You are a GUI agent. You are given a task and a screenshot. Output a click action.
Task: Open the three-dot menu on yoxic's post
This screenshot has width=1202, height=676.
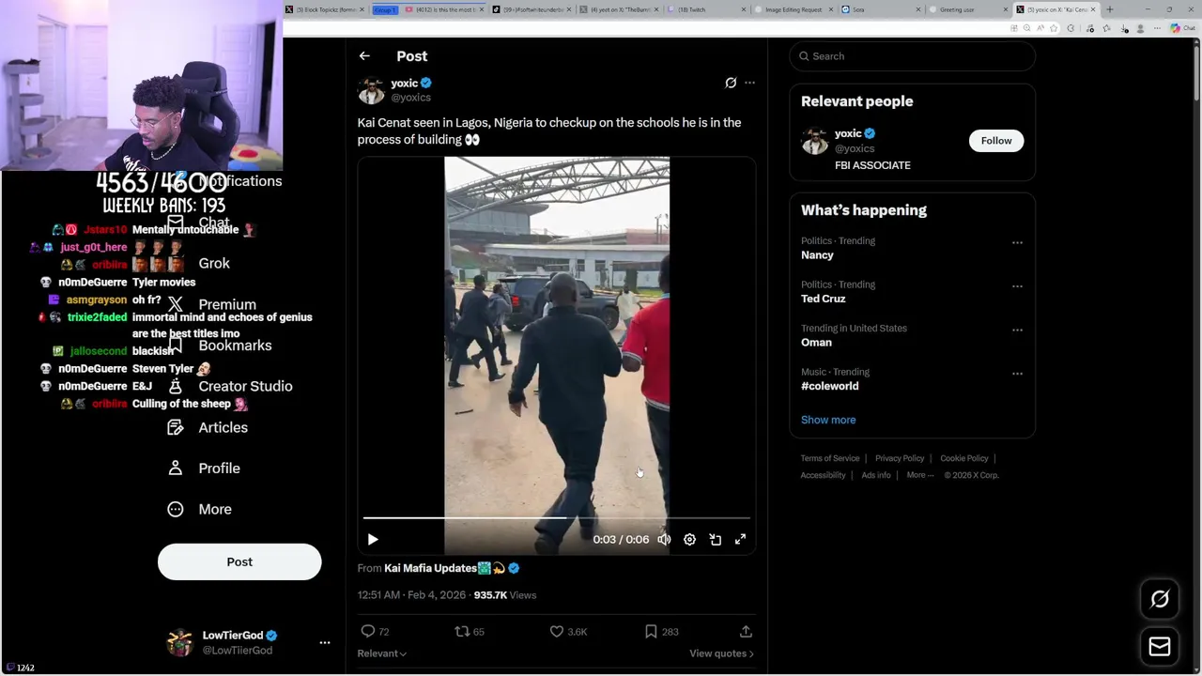tap(749, 83)
